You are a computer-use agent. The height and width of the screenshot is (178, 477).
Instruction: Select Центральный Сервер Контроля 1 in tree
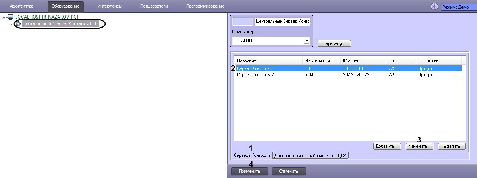pyautogui.click(x=60, y=24)
